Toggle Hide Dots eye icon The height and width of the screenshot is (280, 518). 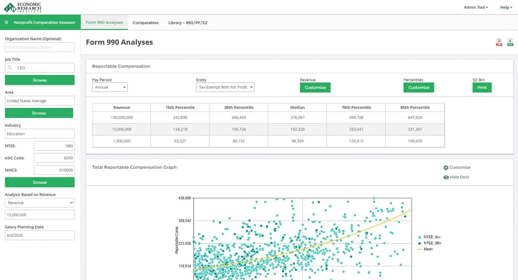click(x=446, y=177)
